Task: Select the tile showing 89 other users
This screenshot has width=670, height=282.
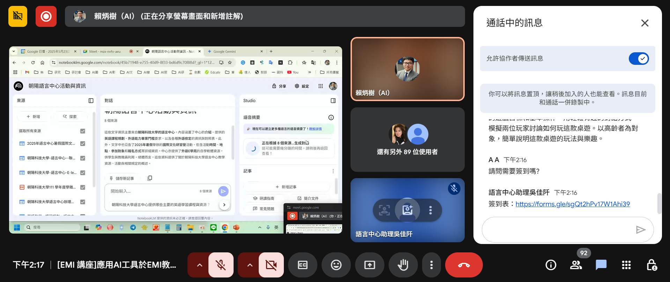Action: click(407, 139)
